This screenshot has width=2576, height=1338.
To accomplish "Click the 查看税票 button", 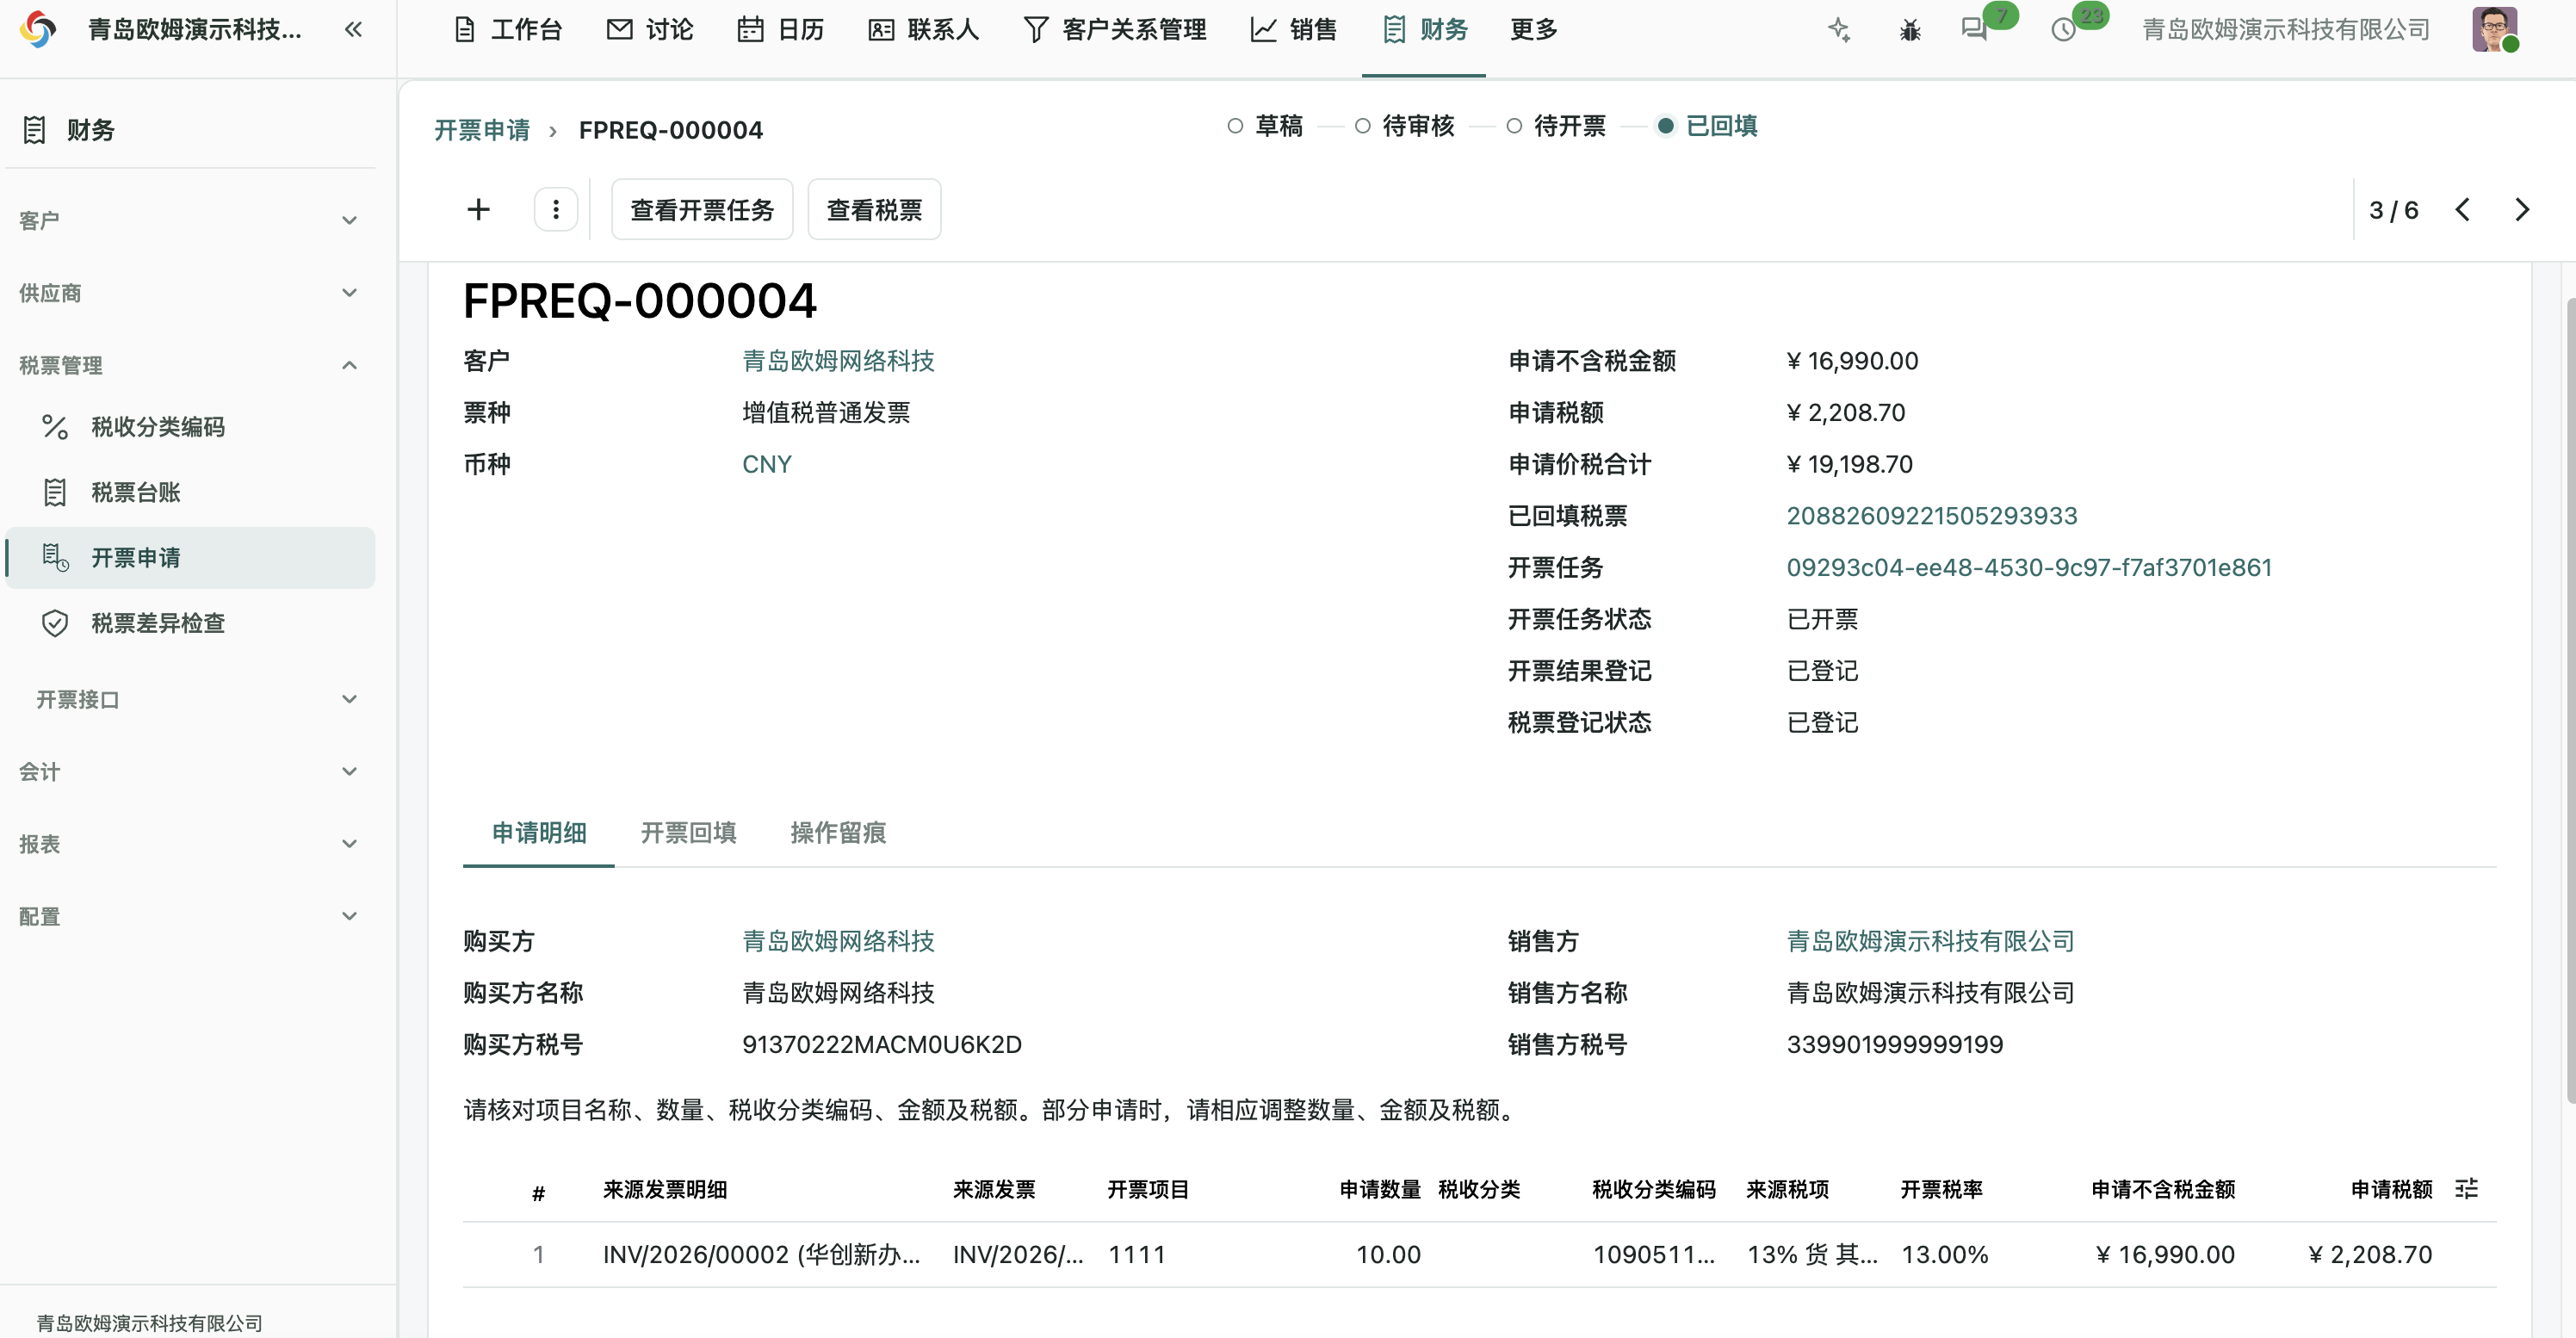I will [874, 209].
